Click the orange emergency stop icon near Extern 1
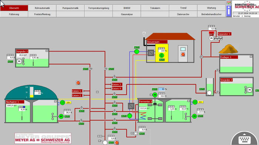 78,83
